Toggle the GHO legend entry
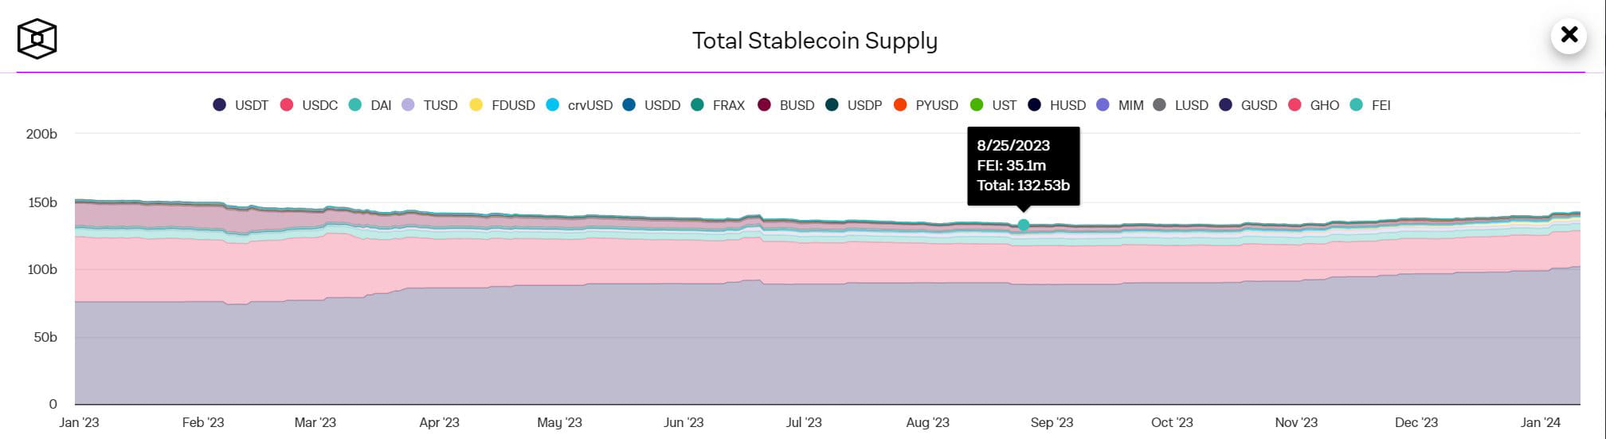This screenshot has width=1606, height=439. 1314,105
